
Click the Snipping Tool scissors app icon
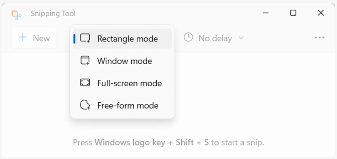point(17,15)
